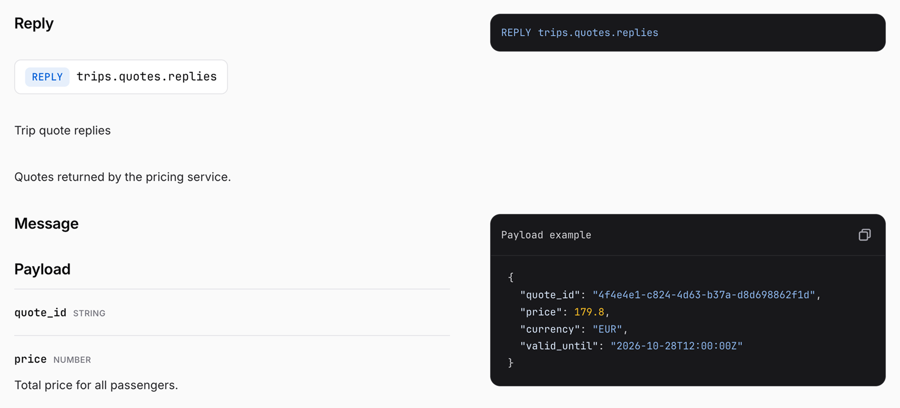Click the "valid_until" key in the JSON example
Viewport: 900px width, 408px height.
click(559, 346)
